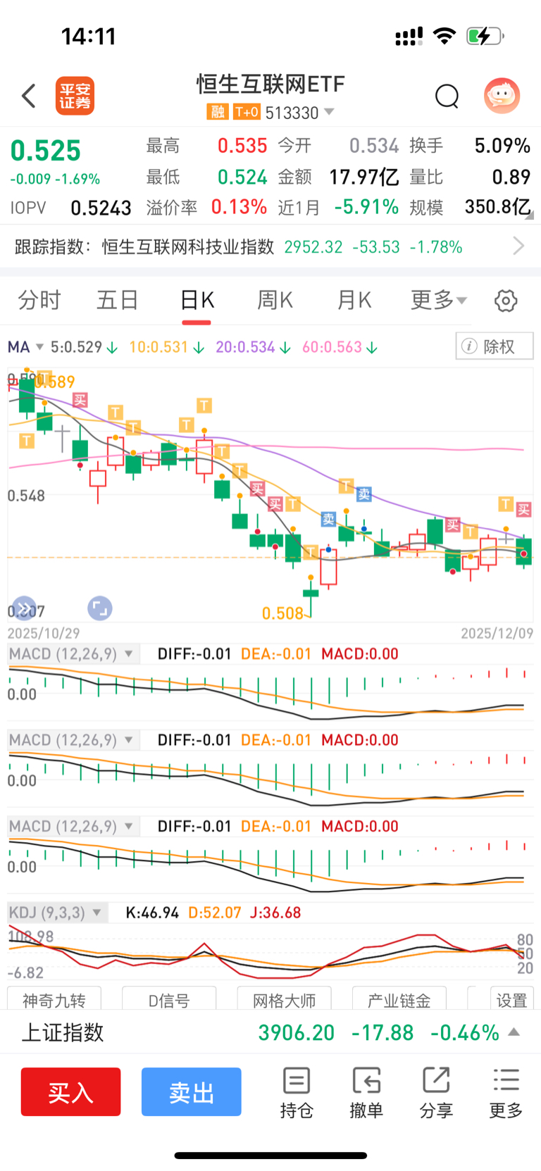Switch to 分时 tab
541x1171 pixels.
pyautogui.click(x=39, y=301)
